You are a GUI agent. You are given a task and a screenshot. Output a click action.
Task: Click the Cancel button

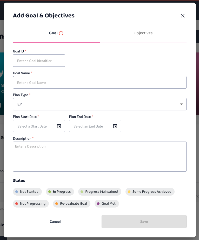55,222
